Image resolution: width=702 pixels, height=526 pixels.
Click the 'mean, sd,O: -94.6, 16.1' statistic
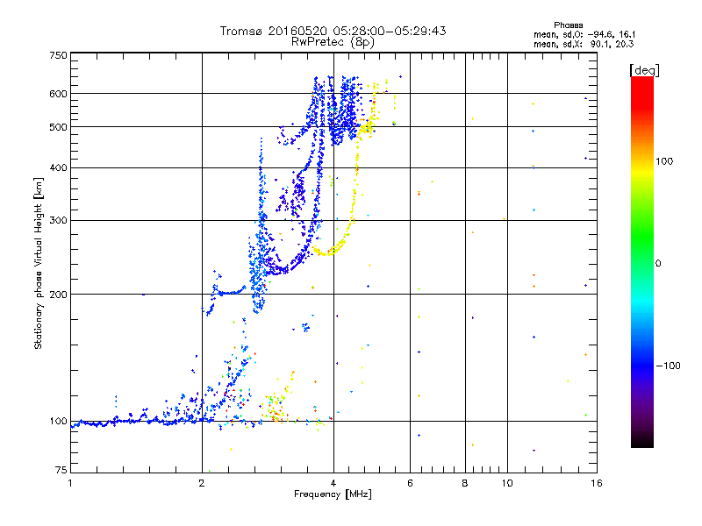(584, 34)
